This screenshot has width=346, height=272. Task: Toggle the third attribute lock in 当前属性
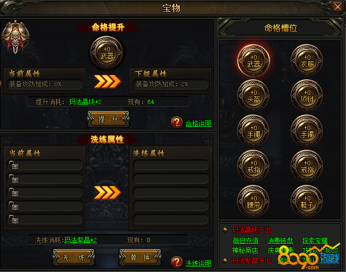[14, 192]
